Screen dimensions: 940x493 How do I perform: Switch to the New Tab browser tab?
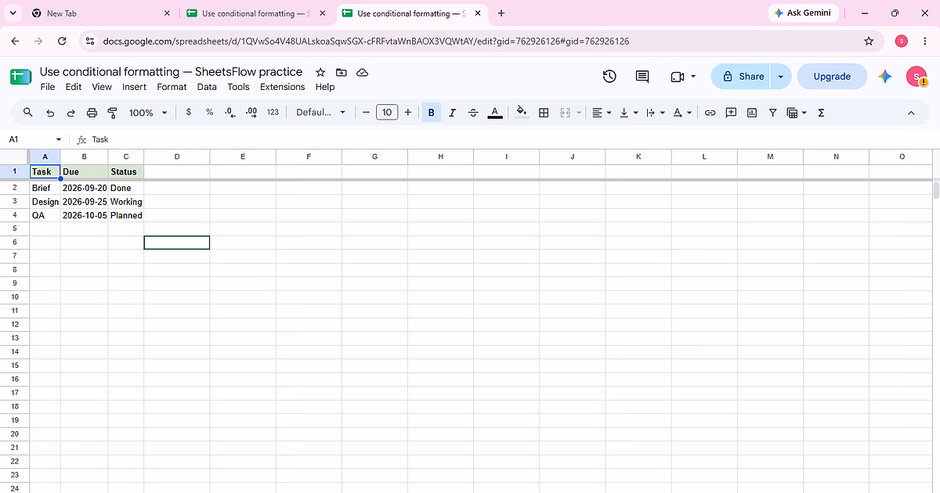pos(101,13)
